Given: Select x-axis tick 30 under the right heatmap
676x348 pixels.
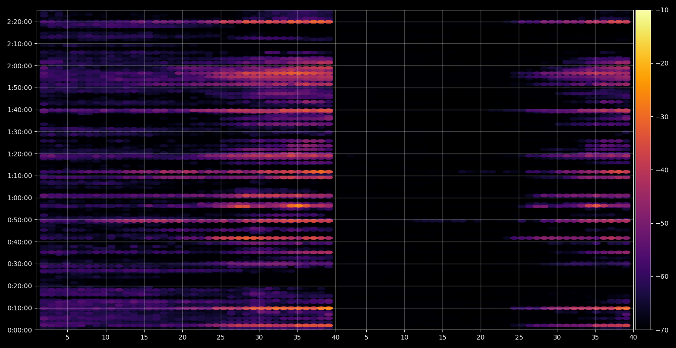Looking at the screenshot, I should tap(557, 337).
